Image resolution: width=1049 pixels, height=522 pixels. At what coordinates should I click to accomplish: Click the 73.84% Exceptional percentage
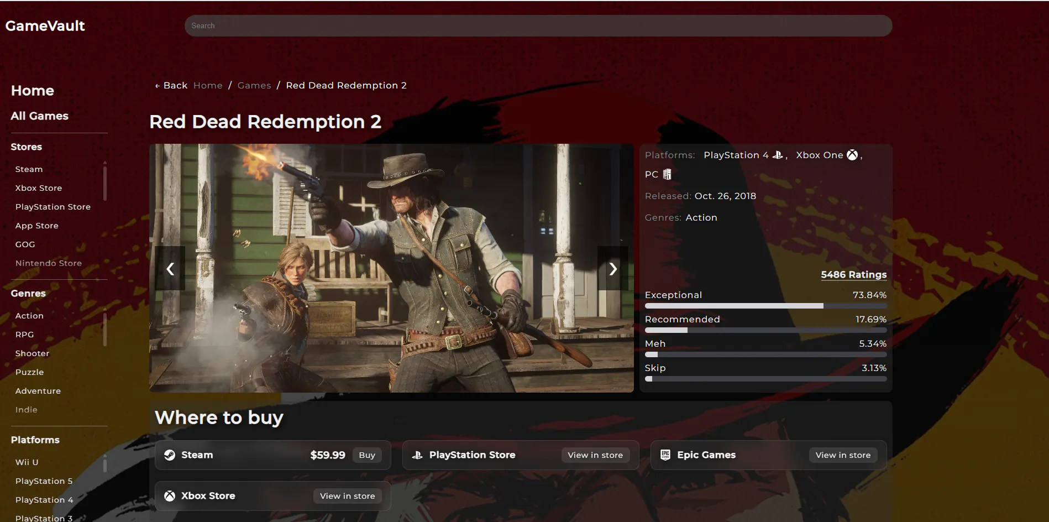point(869,295)
